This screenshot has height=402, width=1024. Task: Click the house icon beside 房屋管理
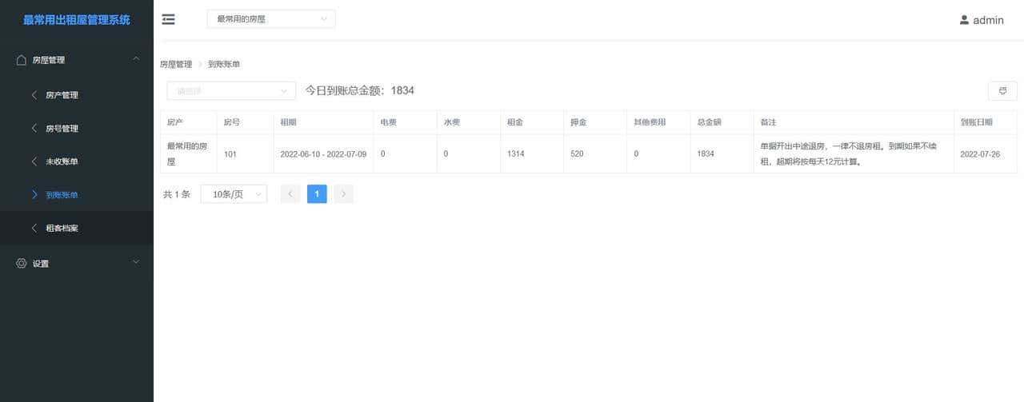(22, 60)
